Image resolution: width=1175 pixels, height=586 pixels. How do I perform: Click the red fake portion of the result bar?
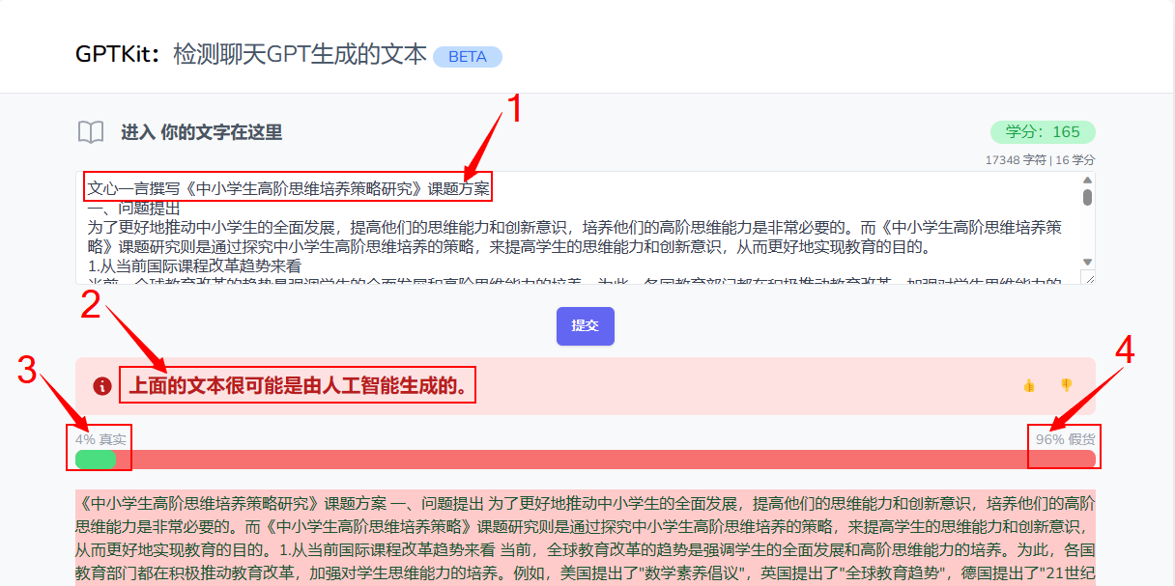[599, 460]
